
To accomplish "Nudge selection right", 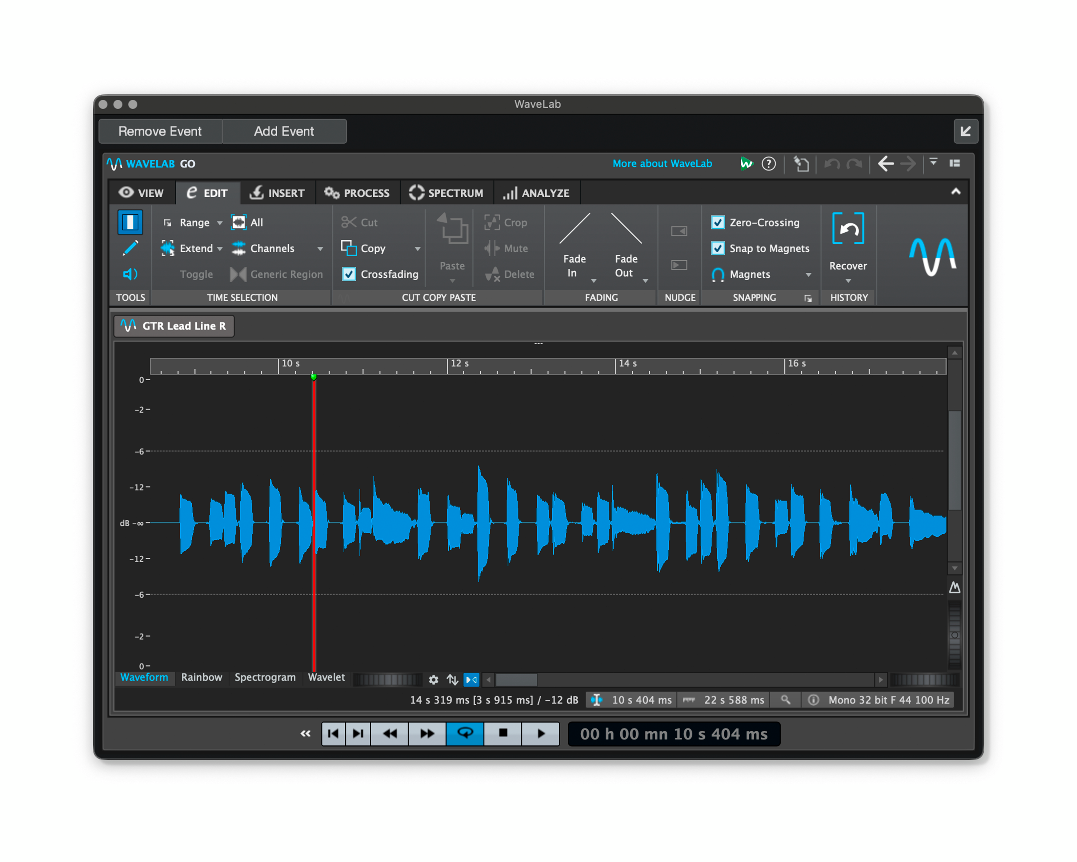I will pyautogui.click(x=679, y=265).
